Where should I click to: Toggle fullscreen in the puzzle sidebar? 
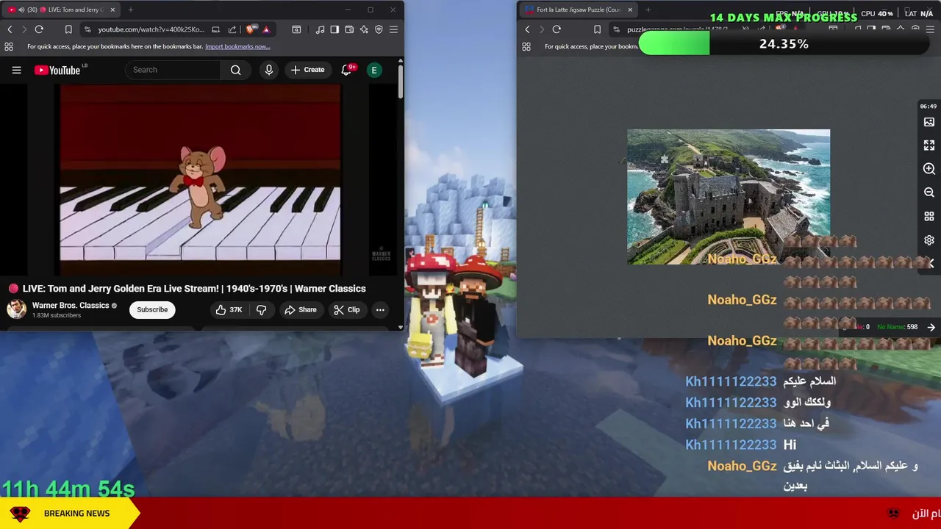coord(929,145)
